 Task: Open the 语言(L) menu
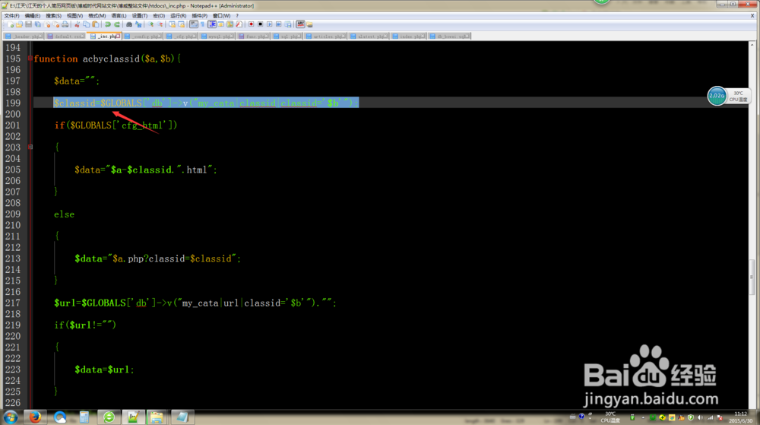click(119, 15)
